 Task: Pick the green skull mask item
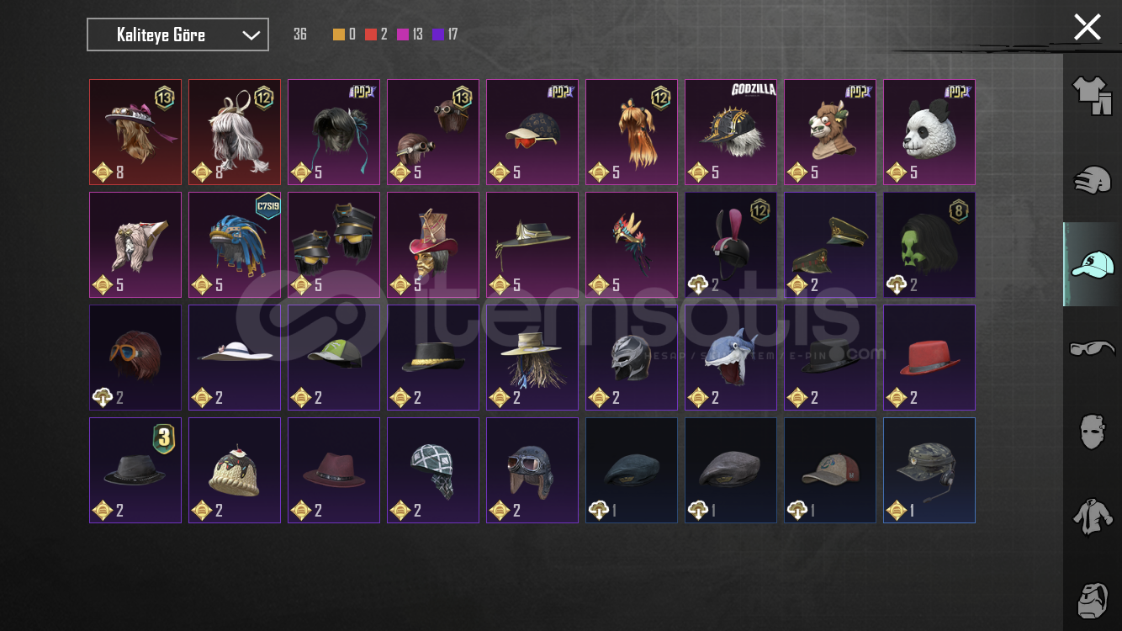point(929,245)
